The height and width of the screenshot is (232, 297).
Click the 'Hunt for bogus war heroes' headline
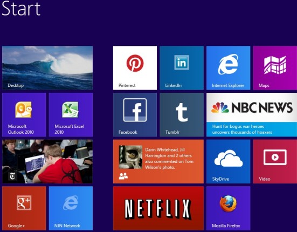pos(242,129)
